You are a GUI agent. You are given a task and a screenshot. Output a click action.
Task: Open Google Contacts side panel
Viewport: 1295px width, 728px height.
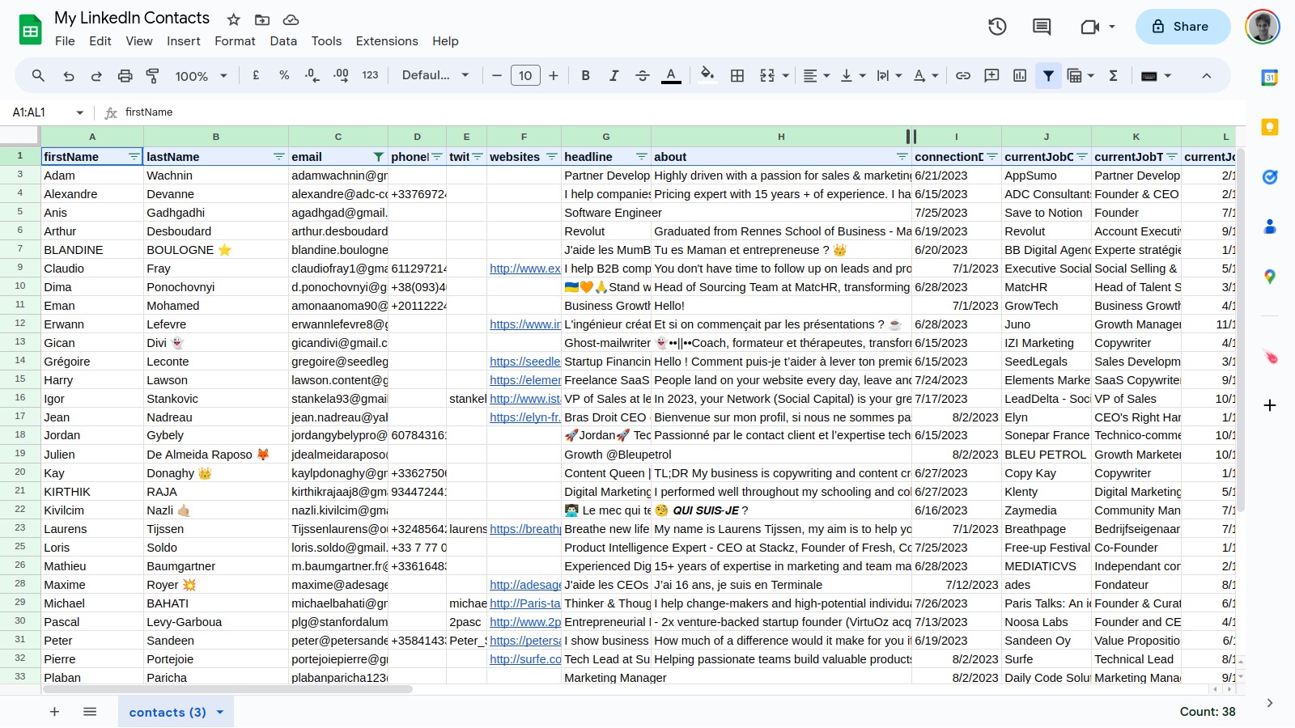(x=1270, y=226)
